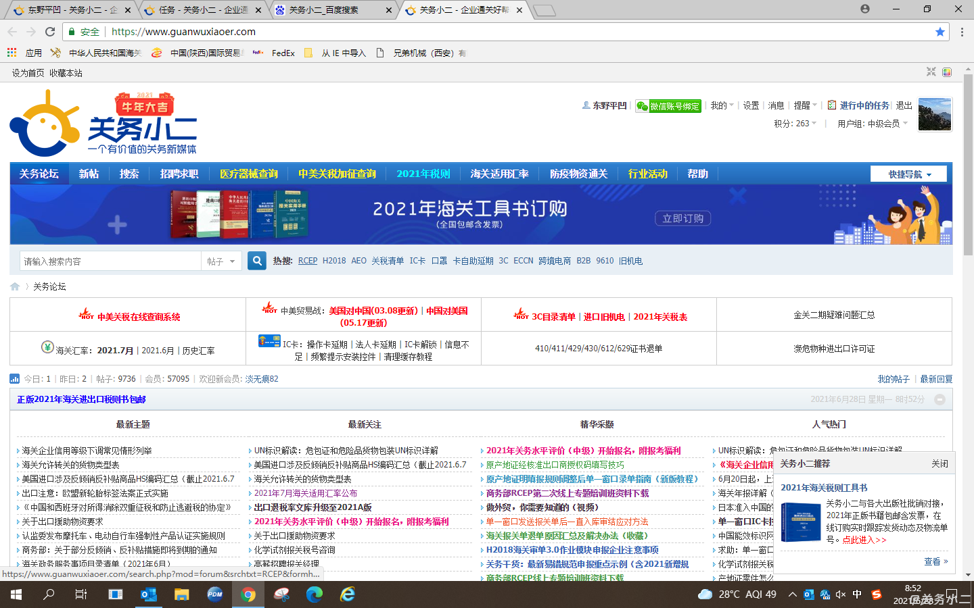The height and width of the screenshot is (608, 974).
Task: Open 新帖 nav tab
Action: (x=89, y=174)
